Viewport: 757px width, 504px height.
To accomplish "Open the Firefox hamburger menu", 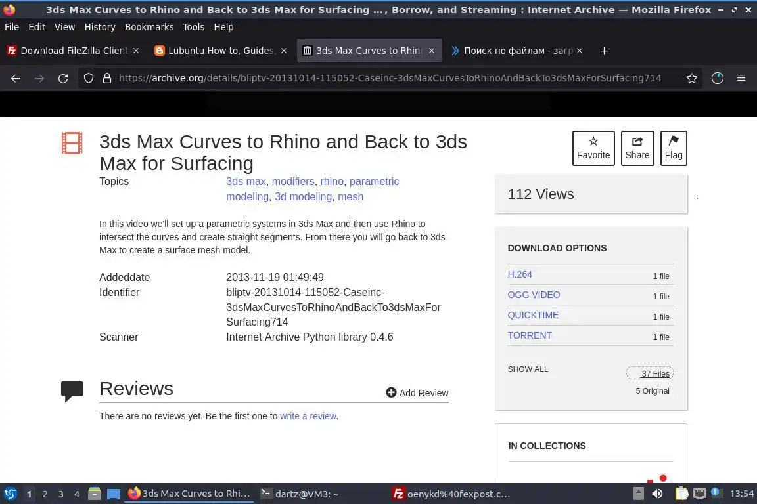I will [x=741, y=78].
